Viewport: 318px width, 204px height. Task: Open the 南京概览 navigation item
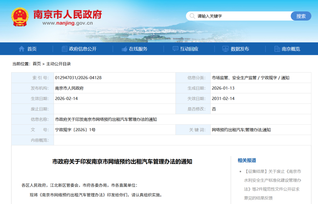click(x=291, y=49)
